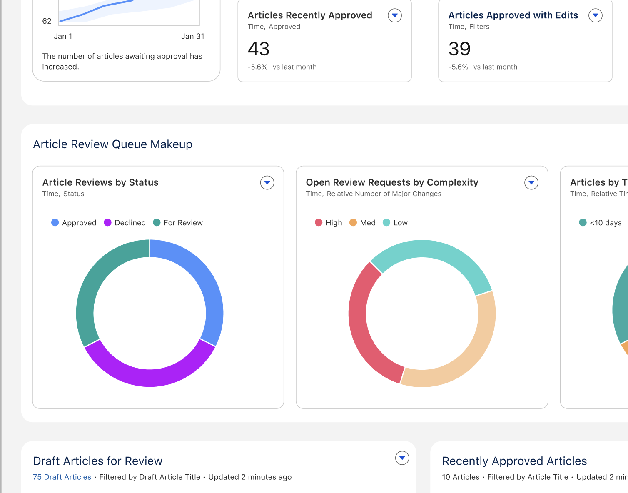Screen dimensions: 628x493
Task: Select teal Low segment of complexity donut
Action: coord(433,249)
